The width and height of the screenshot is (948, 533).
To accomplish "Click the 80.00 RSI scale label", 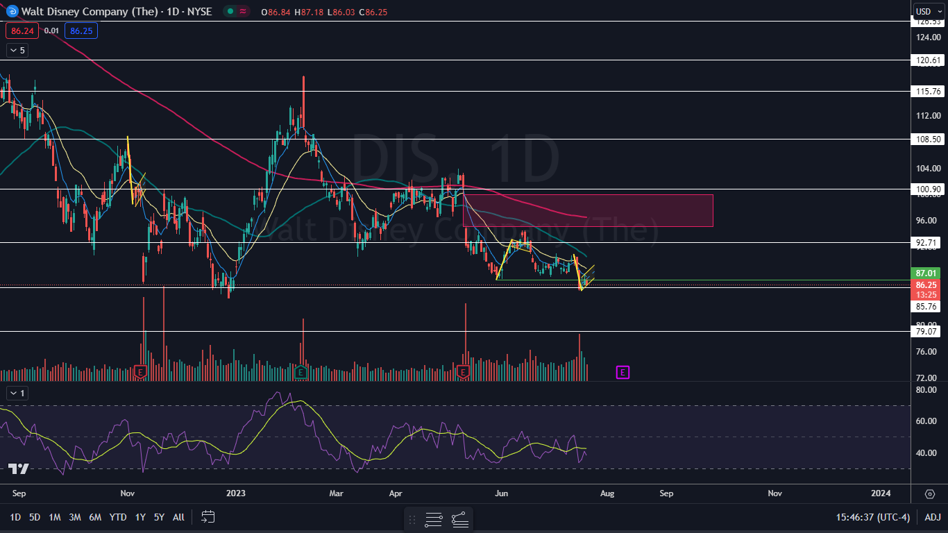I will point(927,390).
